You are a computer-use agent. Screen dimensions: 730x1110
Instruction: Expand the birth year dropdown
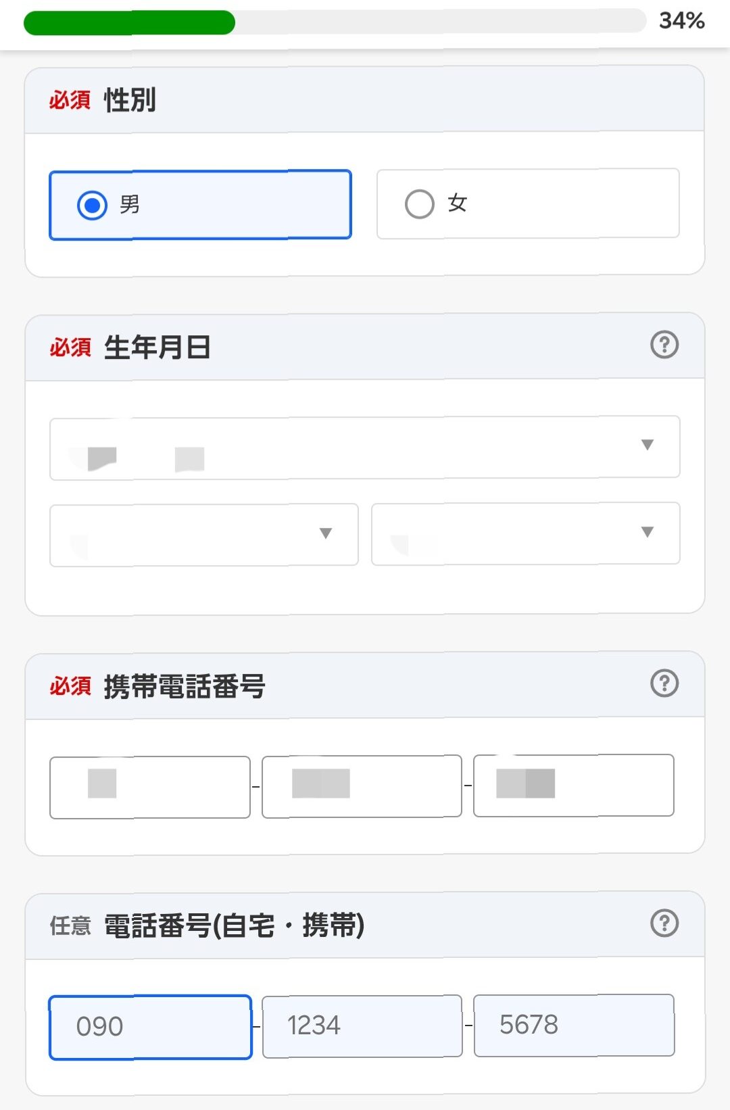coord(365,448)
